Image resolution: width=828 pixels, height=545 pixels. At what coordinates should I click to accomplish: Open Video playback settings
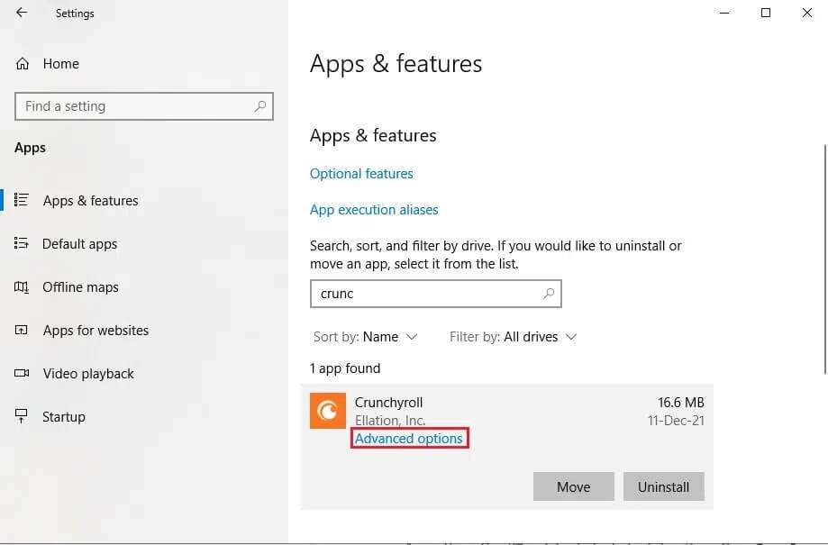pos(88,374)
